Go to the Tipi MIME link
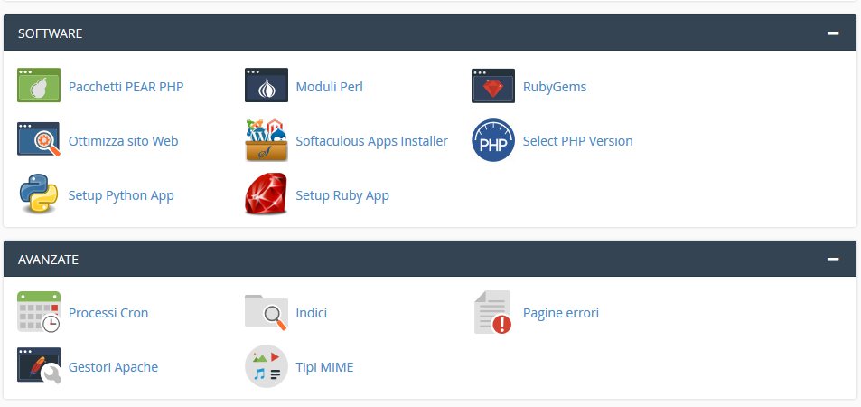 coord(324,367)
